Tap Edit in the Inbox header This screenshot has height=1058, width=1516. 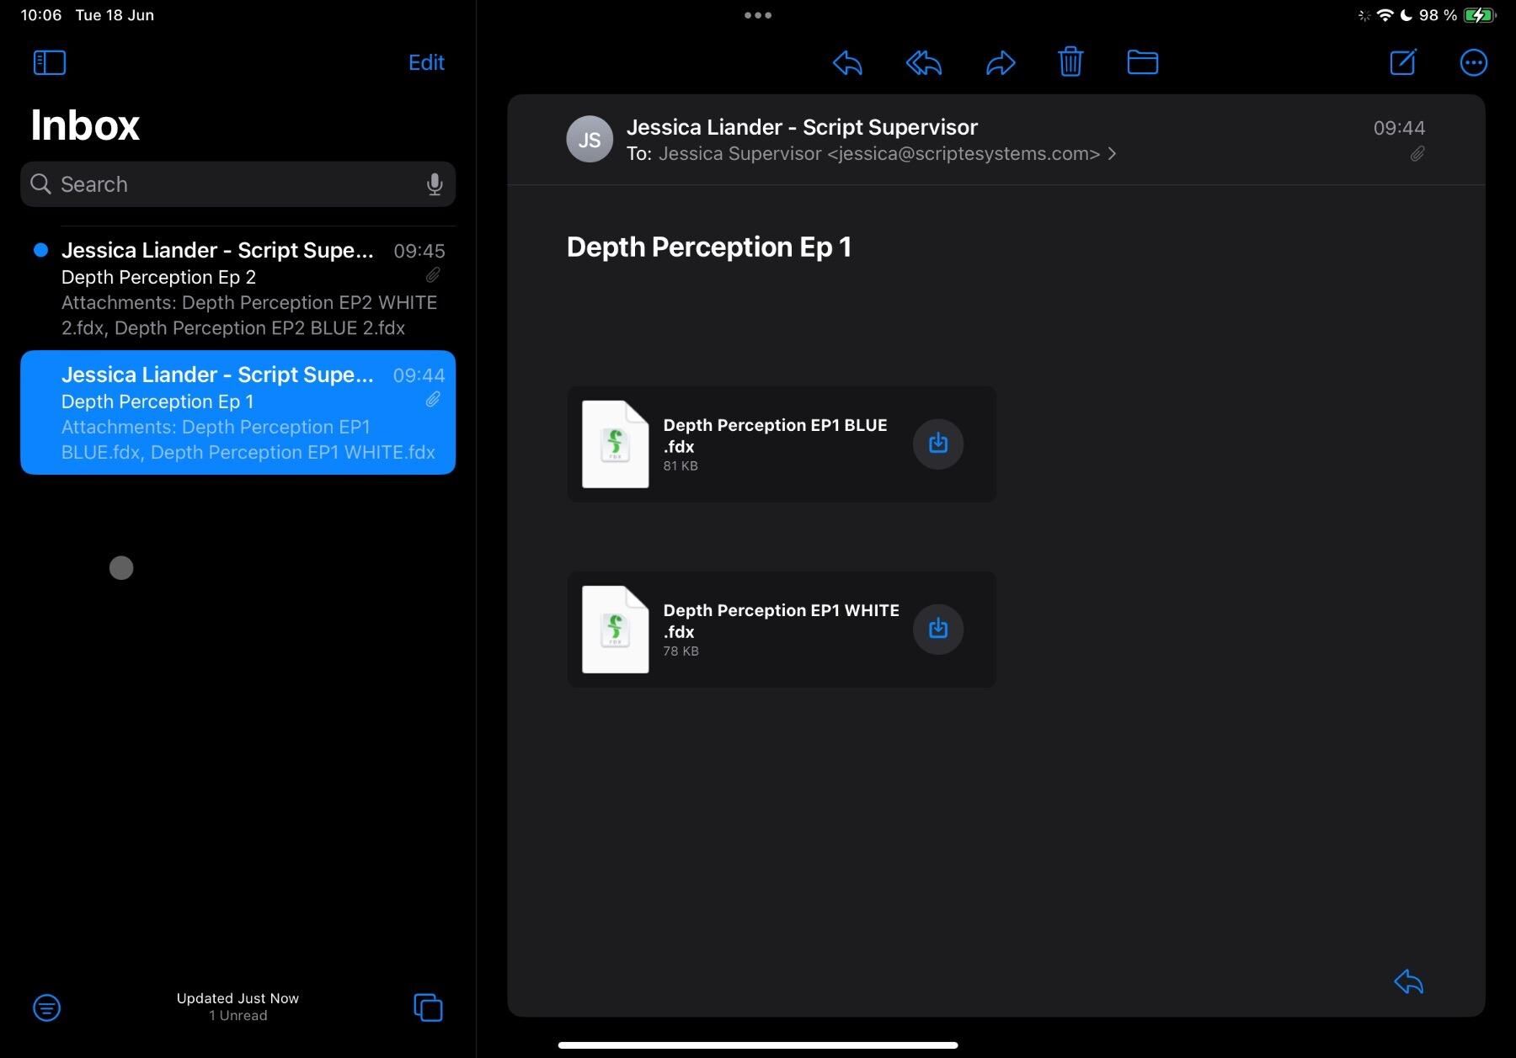(x=426, y=62)
